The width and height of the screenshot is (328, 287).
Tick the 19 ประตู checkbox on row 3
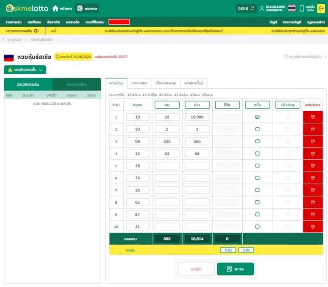(x=287, y=141)
